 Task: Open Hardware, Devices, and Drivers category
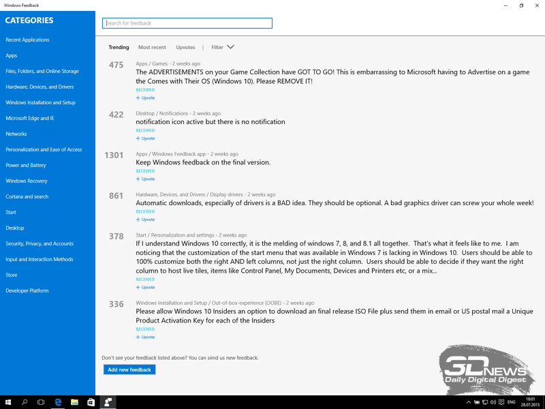pos(40,87)
